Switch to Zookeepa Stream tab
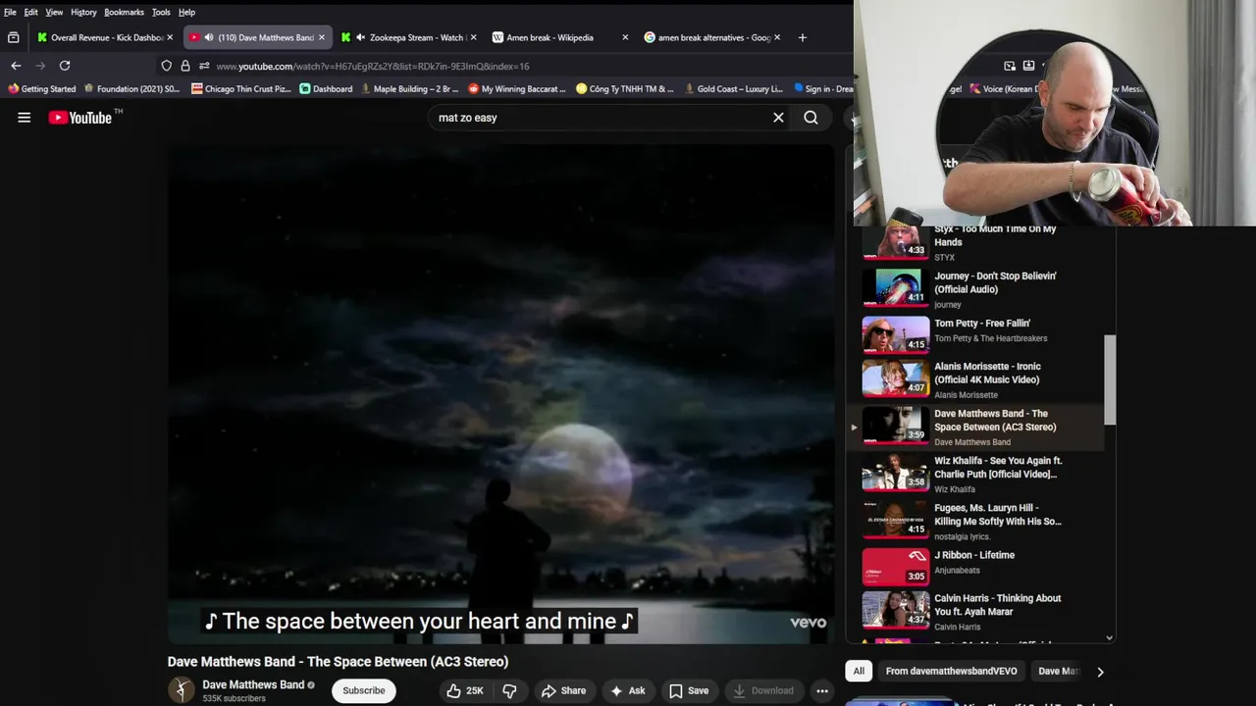Screen dimensions: 1256x706 (407, 37)
